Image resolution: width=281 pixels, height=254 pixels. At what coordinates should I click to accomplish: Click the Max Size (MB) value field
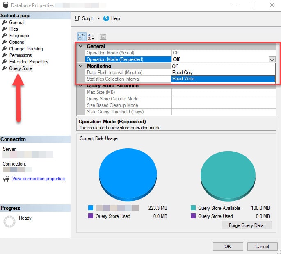[224, 92]
